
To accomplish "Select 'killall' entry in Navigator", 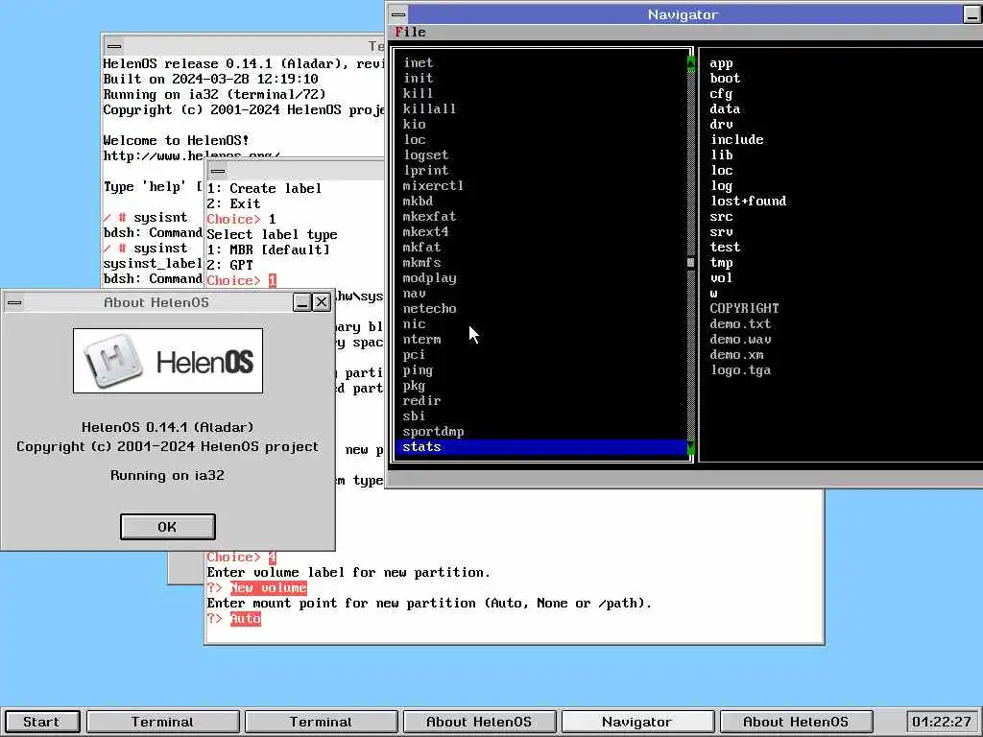I will coord(429,108).
